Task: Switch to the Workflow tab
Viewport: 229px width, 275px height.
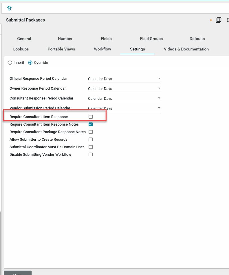Action: [x=102, y=49]
